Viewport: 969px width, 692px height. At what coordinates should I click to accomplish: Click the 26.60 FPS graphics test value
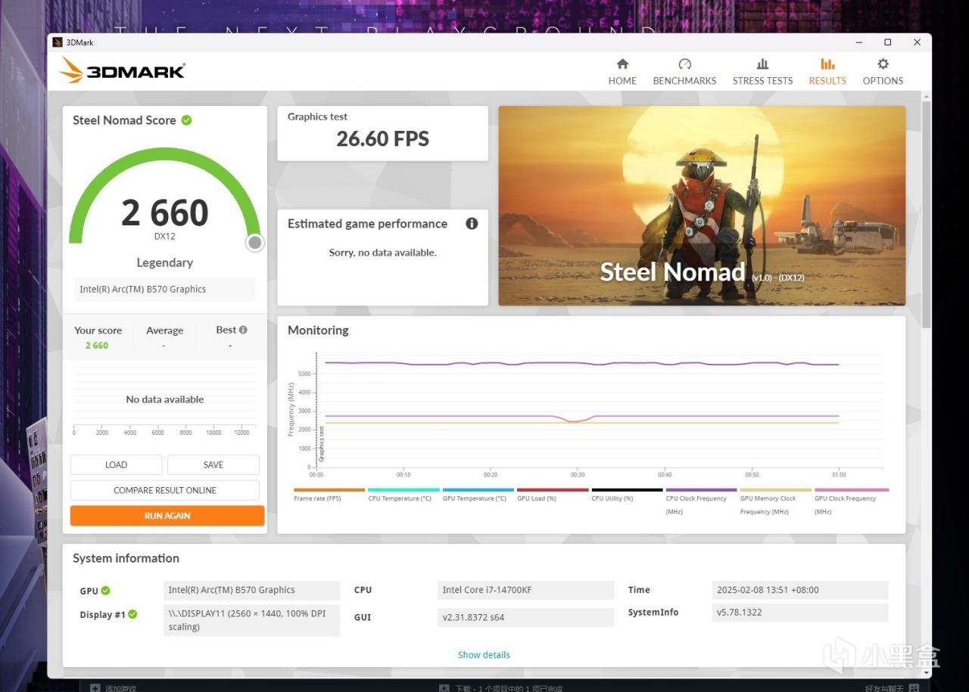click(x=383, y=139)
